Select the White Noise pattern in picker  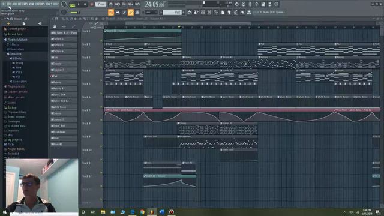[x=64, y=107]
